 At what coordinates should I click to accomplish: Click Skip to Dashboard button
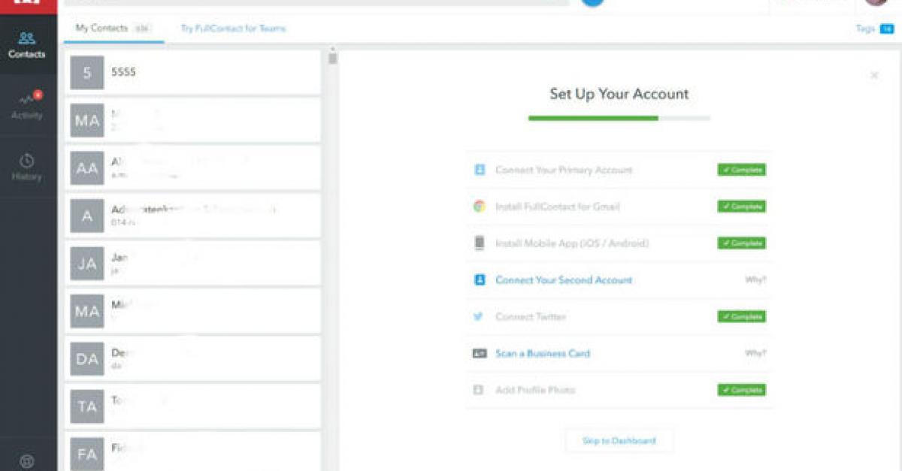619,441
